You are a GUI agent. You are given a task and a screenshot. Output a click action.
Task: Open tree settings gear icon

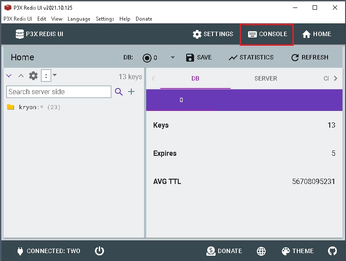33,76
